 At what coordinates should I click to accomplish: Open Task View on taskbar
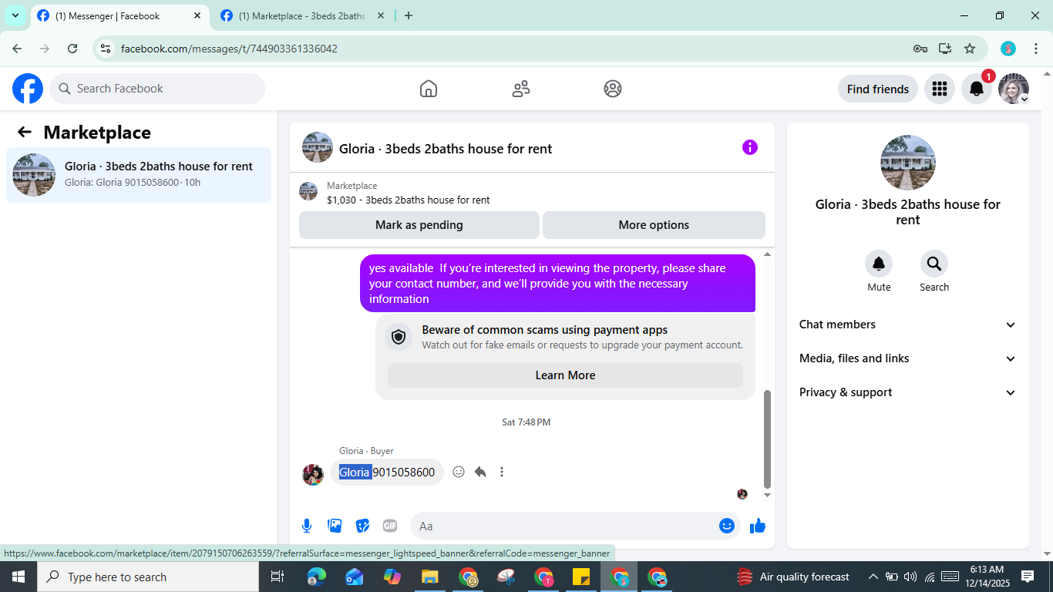coord(278,577)
